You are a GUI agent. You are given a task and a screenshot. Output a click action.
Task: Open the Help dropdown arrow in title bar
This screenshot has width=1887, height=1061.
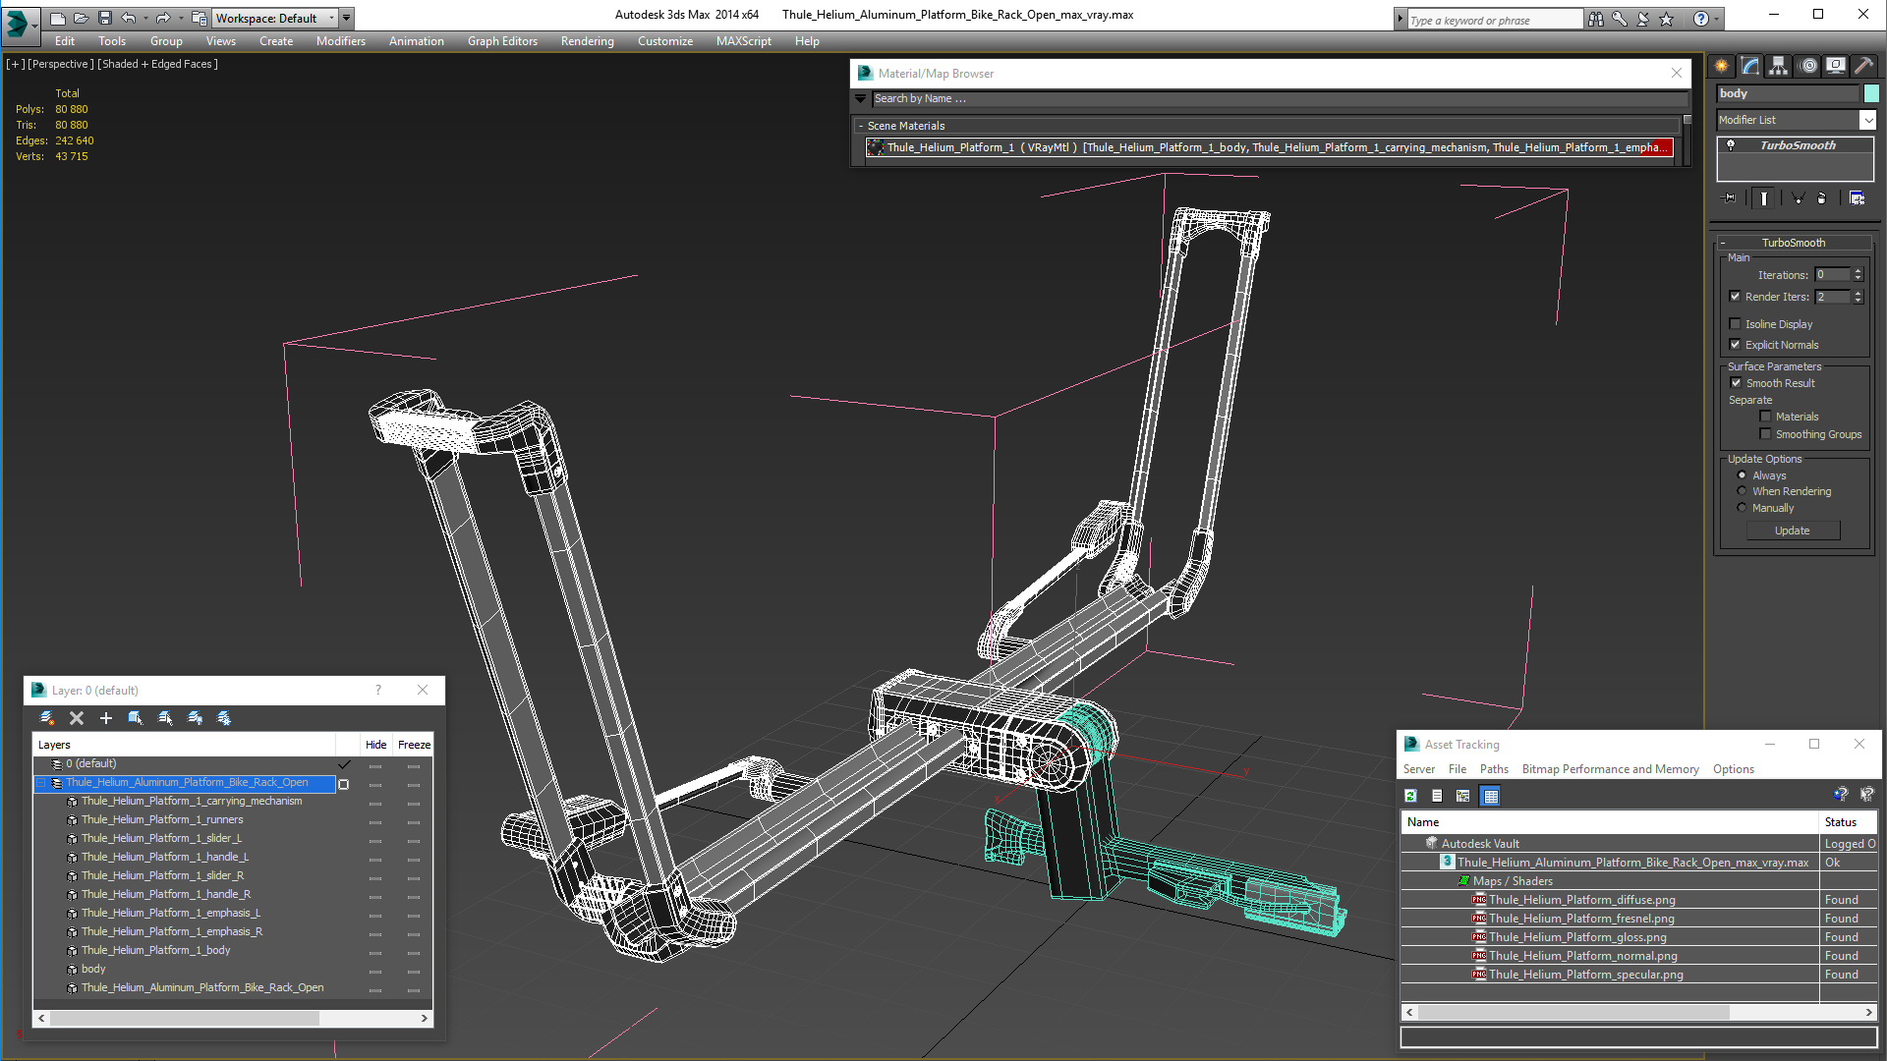(x=1716, y=19)
